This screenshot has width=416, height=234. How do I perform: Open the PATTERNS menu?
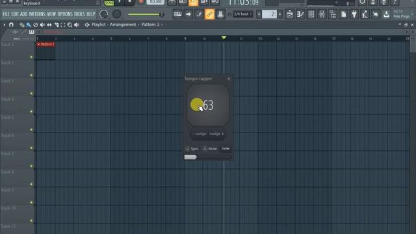point(37,14)
